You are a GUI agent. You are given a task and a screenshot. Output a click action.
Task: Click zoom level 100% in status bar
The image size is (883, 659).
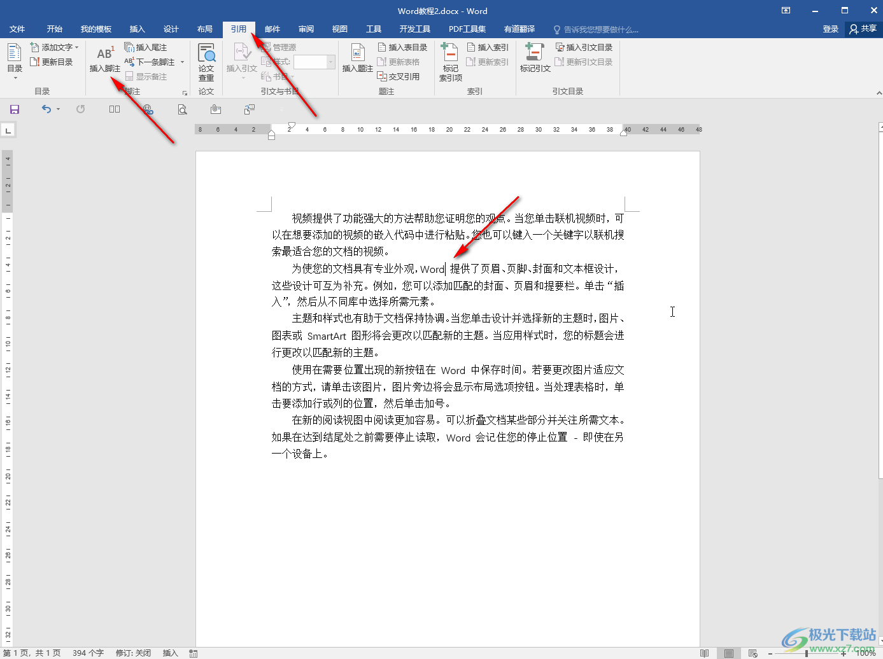point(865,653)
